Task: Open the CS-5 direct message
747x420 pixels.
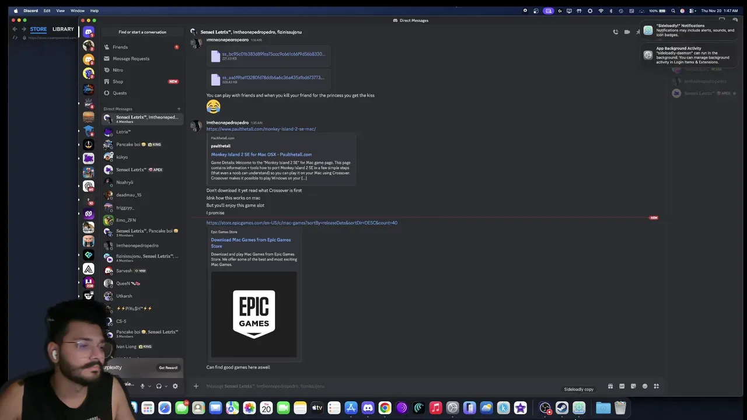Action: [x=142, y=321]
